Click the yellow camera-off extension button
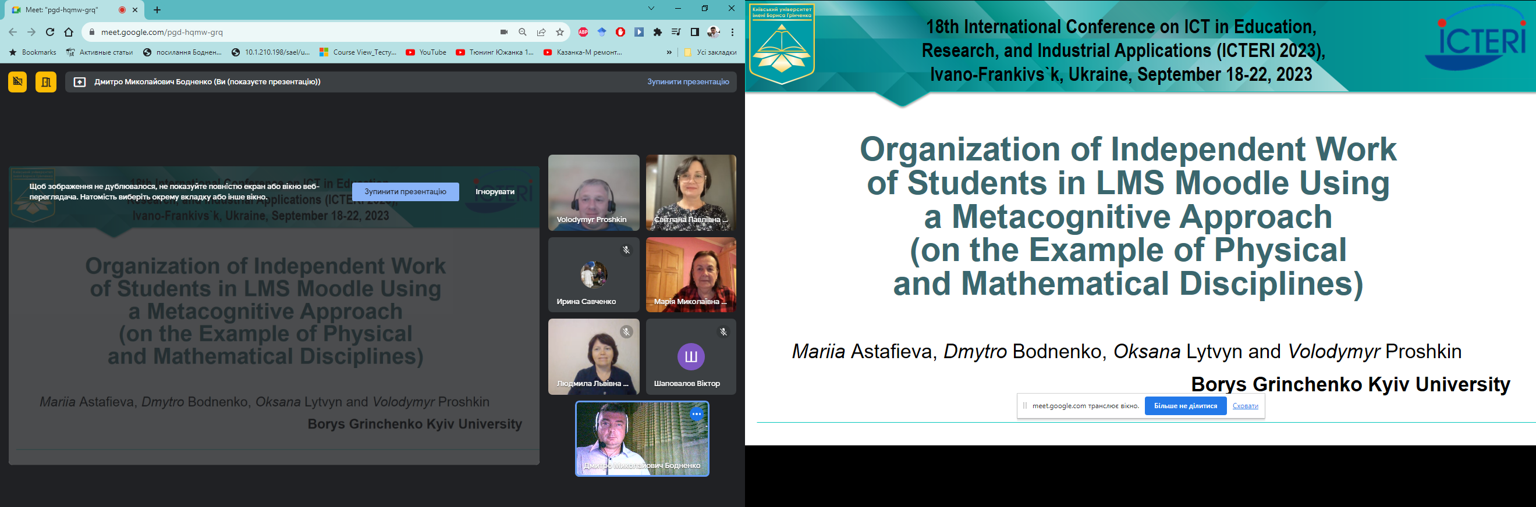Screen dimensions: 1536x507 [x=17, y=82]
